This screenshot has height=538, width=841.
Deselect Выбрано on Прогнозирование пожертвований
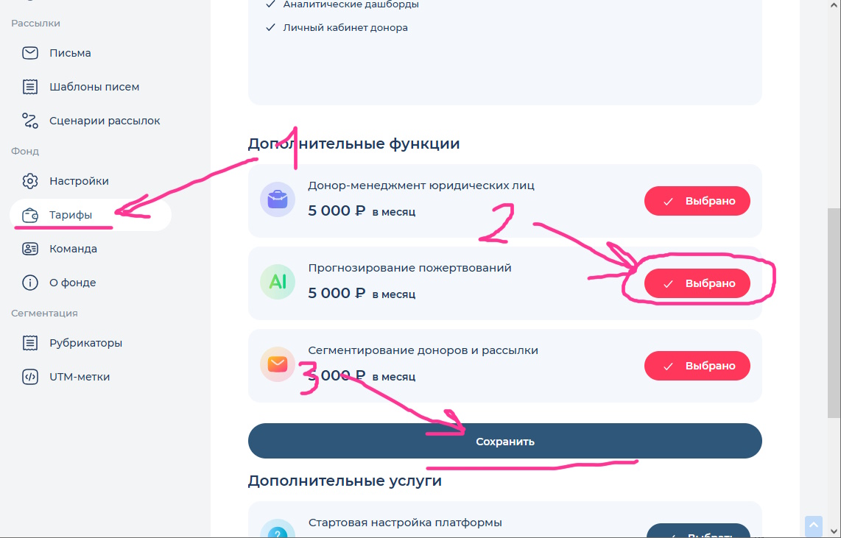pos(697,283)
